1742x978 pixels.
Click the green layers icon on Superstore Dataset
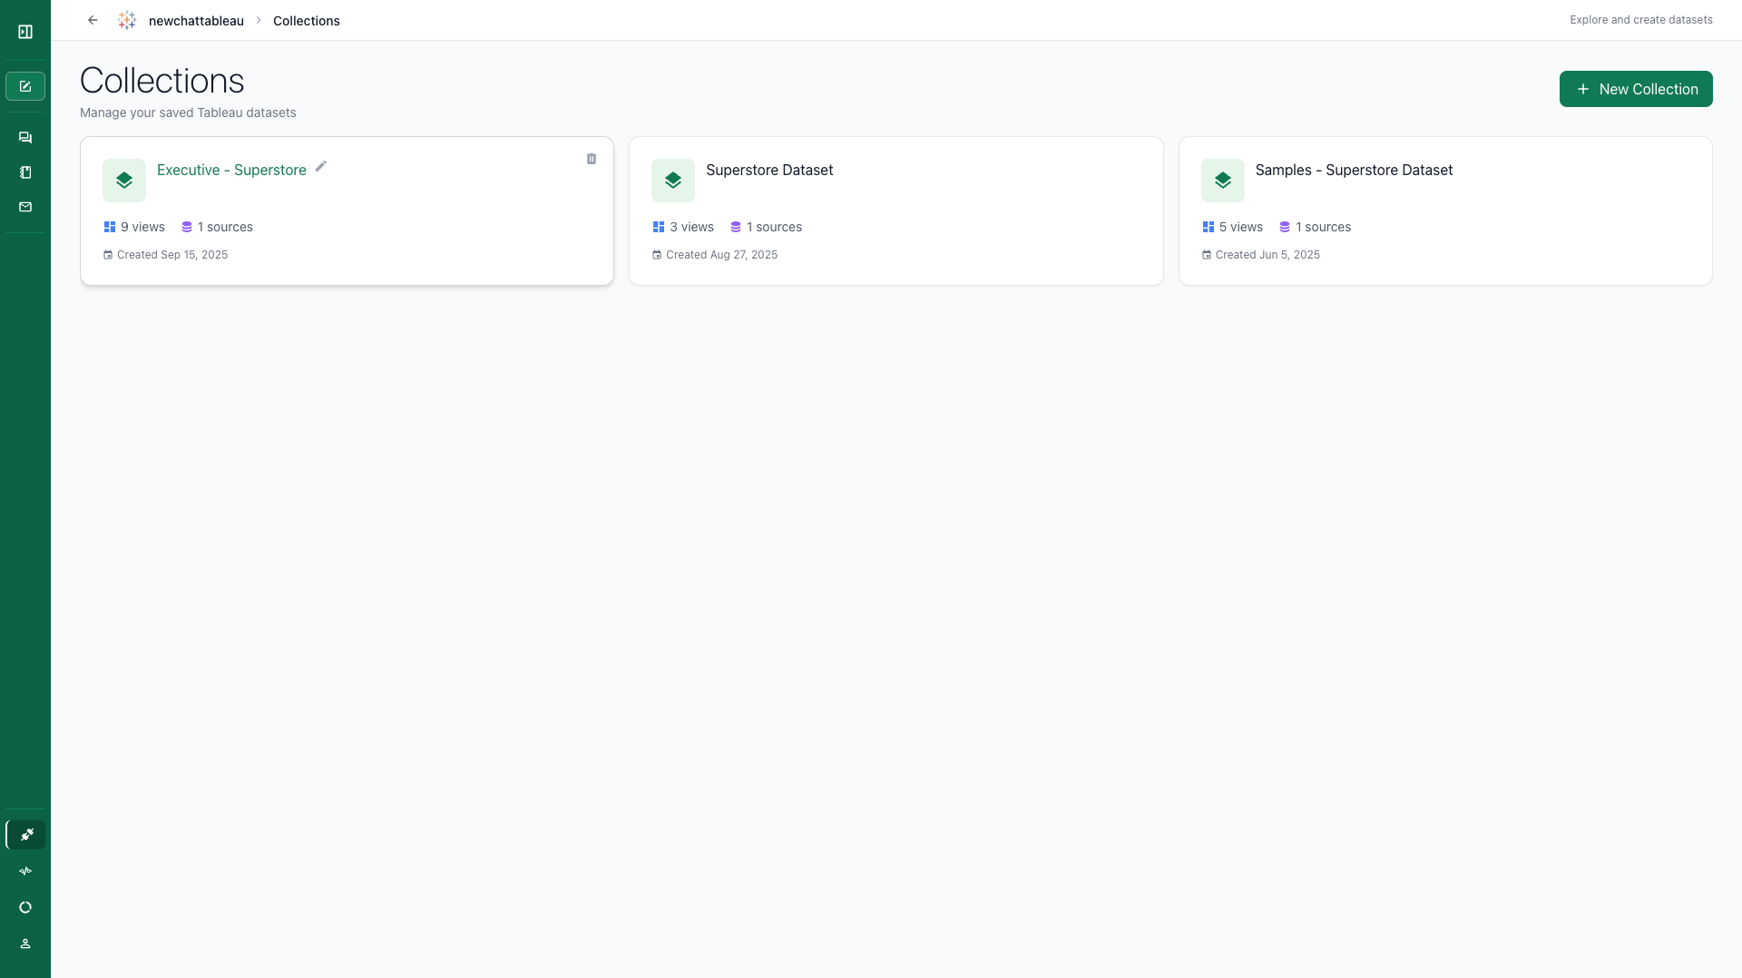673,180
